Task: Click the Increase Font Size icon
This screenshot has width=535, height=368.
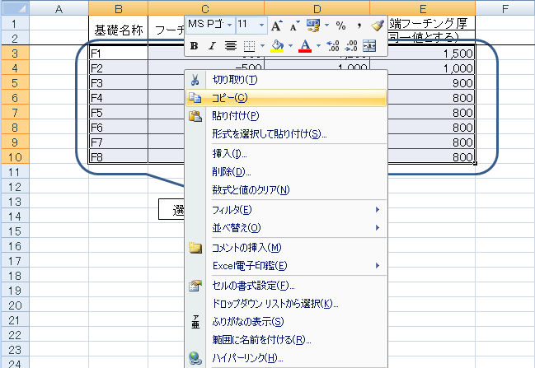Action: click(x=276, y=26)
